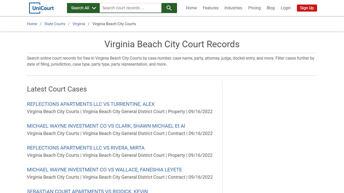
Task: Open the Industries menu item
Action: (233, 8)
